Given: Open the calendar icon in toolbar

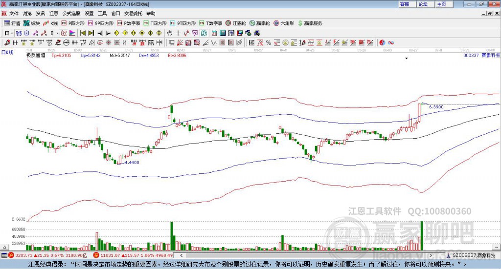Looking at the screenshot, I should pos(214,33).
